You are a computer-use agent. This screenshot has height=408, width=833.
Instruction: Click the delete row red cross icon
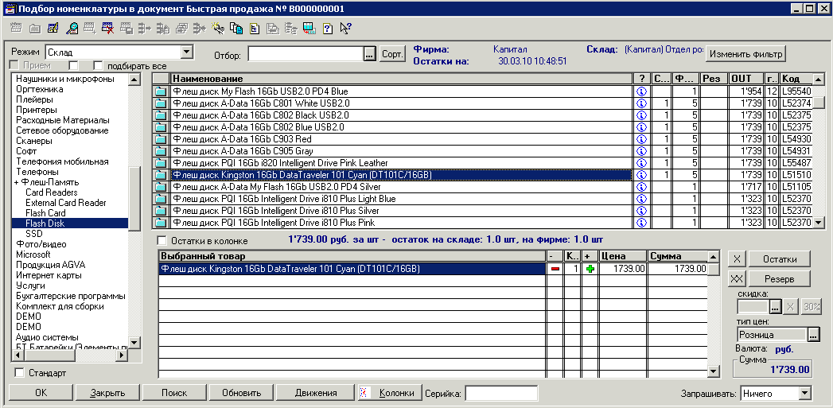108,28
